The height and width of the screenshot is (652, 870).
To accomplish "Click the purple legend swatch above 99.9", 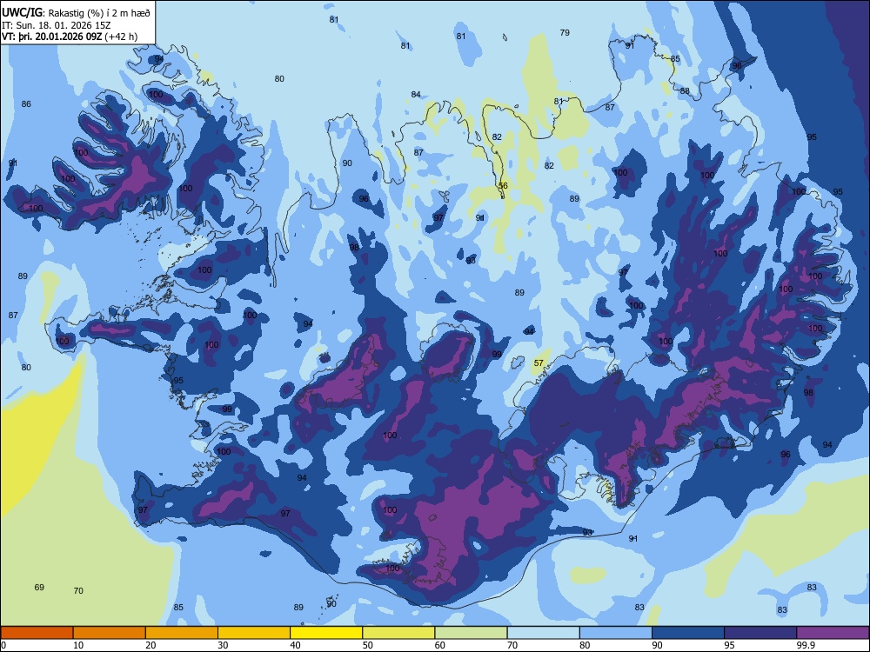I will [x=833, y=633].
